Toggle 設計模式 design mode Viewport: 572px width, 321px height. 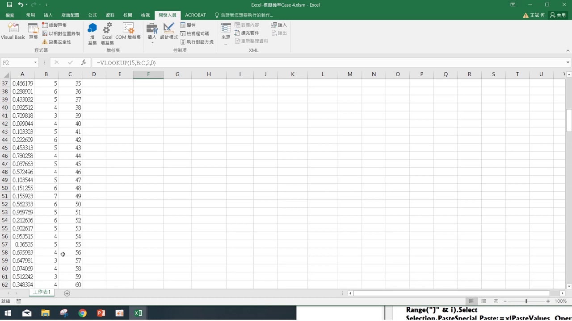(169, 31)
